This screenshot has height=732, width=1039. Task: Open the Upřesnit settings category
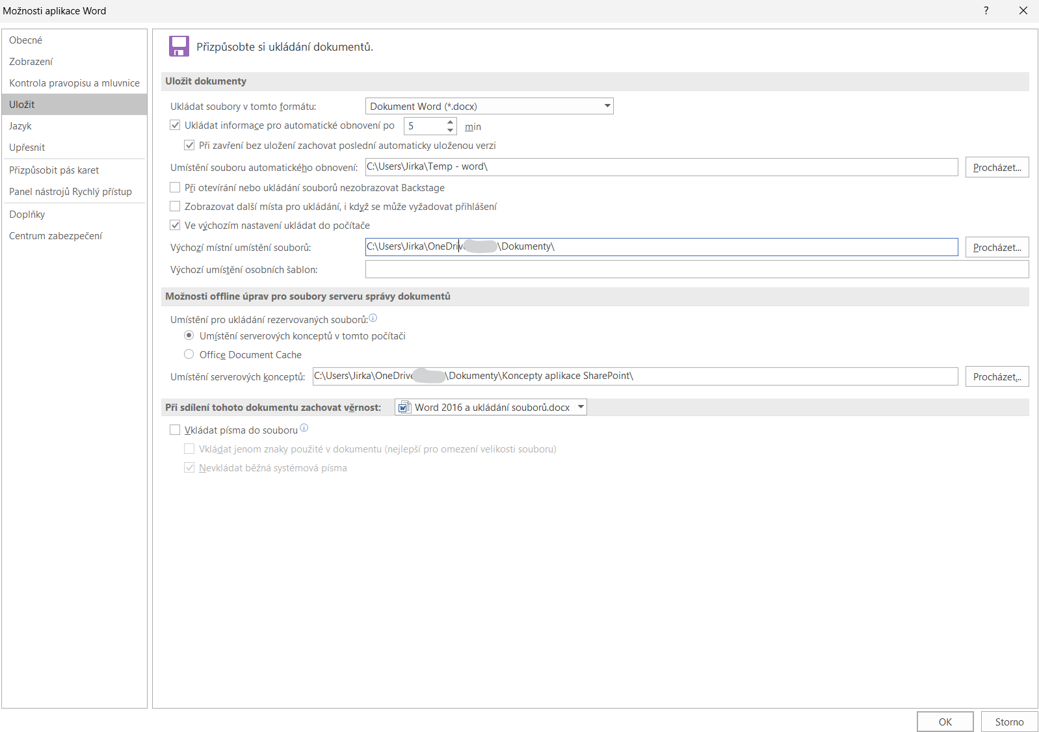(x=27, y=148)
